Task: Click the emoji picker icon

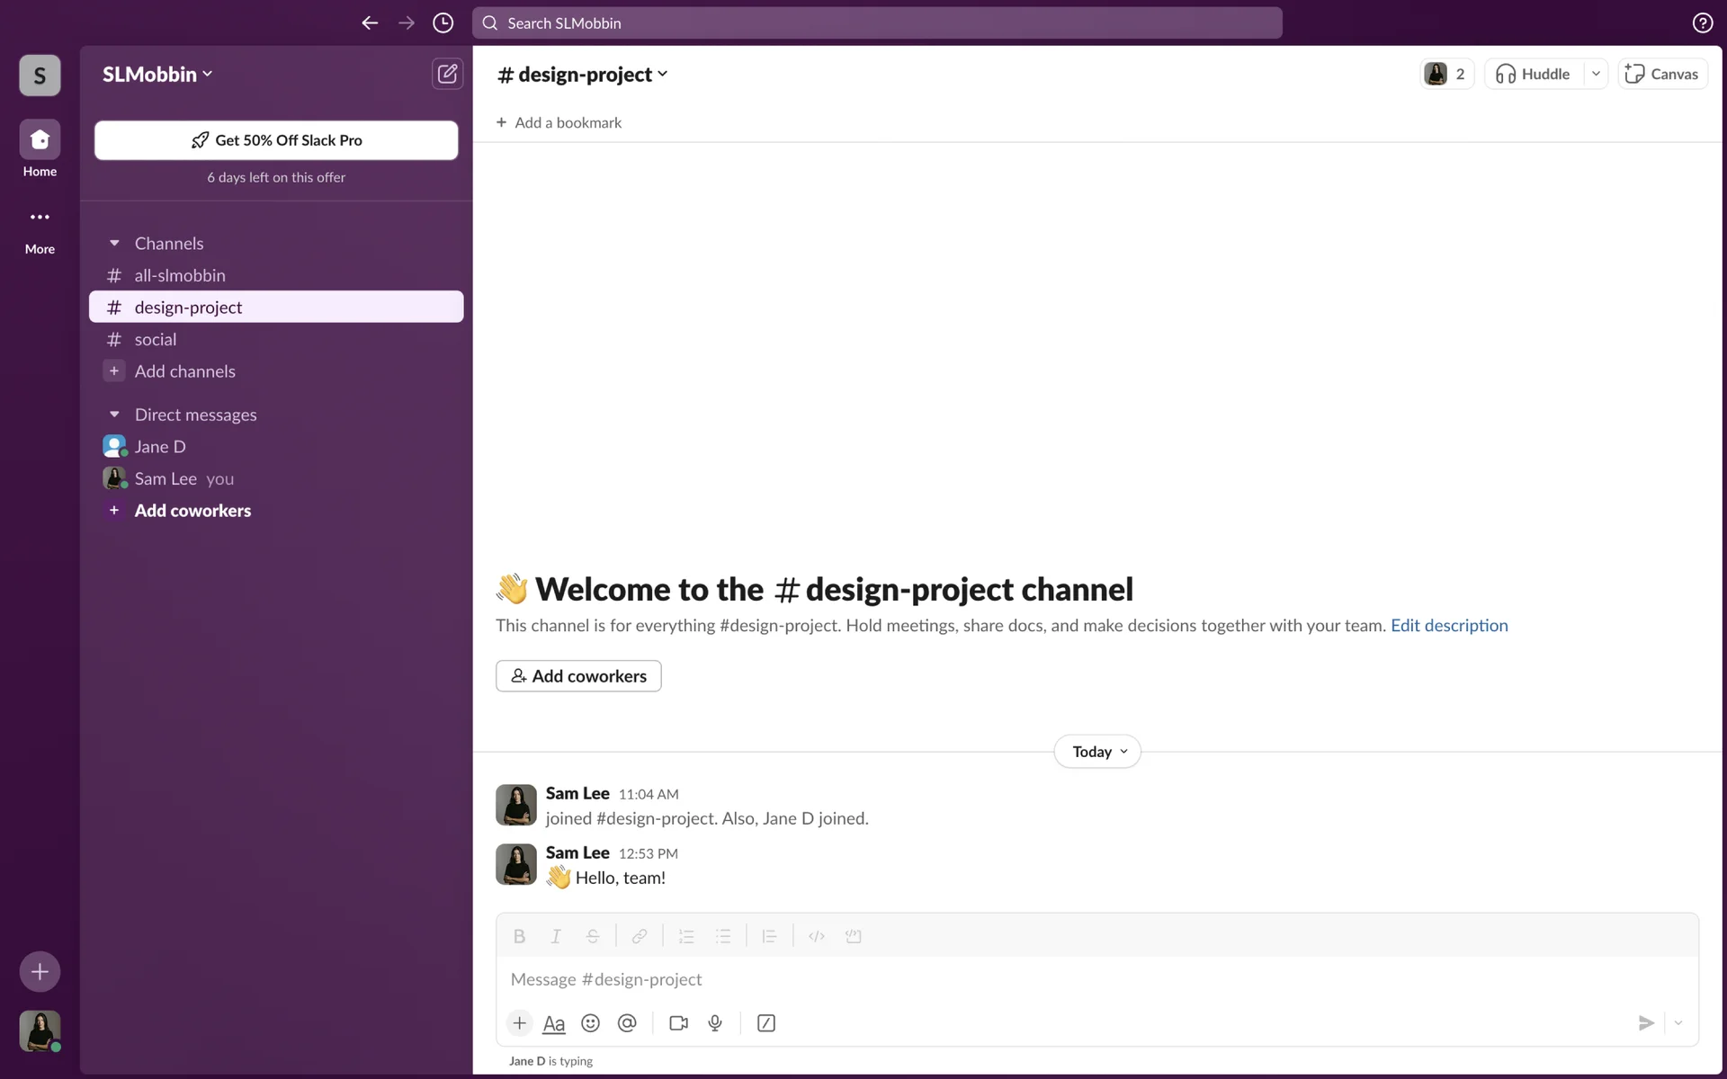Action: pos(590,1023)
